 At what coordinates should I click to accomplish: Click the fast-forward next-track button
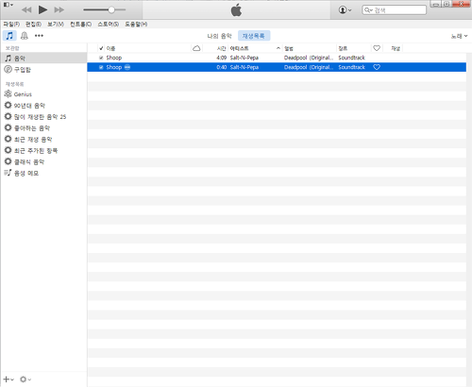(59, 10)
